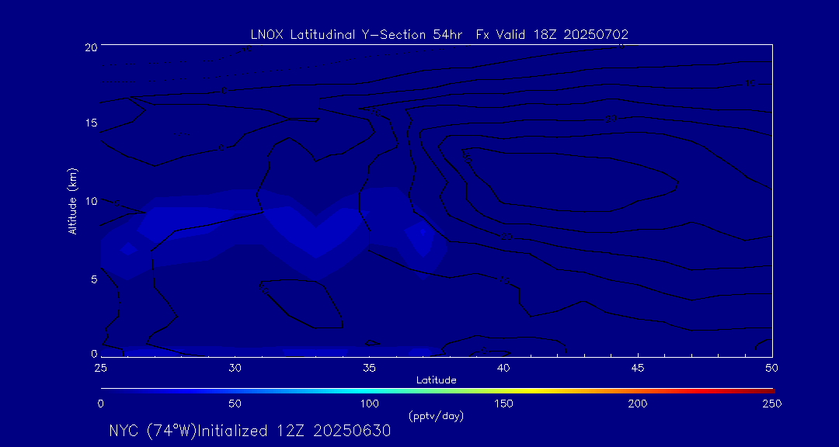
Task: Click the latitude axis tick label '30'
Action: coord(235,368)
